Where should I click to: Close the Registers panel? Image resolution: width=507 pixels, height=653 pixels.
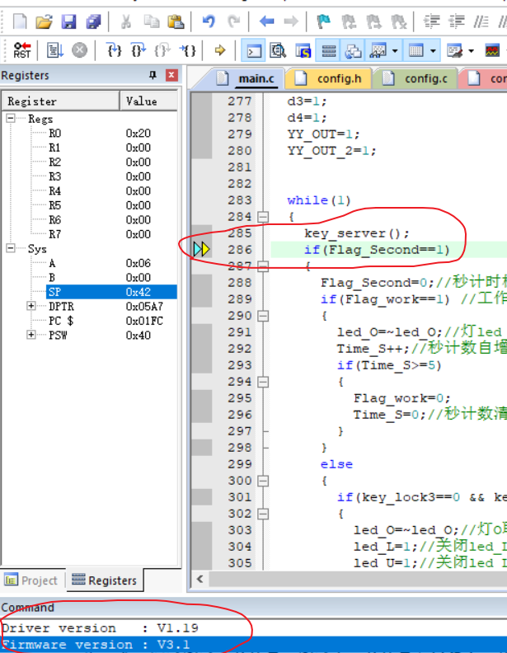tap(171, 75)
